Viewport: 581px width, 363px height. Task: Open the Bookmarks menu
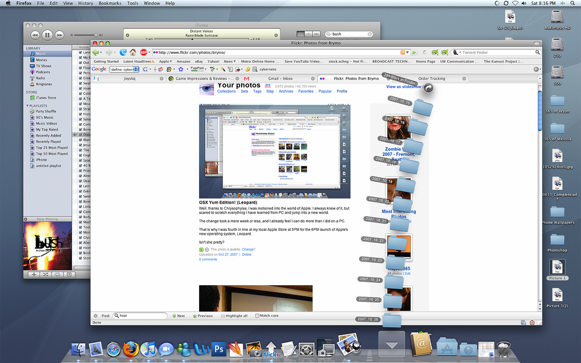pos(110,3)
